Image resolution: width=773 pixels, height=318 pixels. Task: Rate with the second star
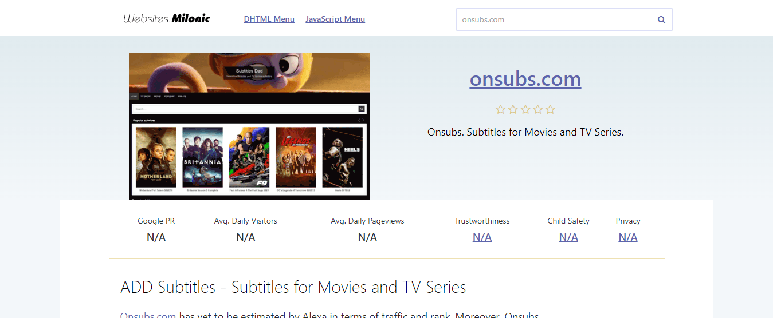click(513, 109)
